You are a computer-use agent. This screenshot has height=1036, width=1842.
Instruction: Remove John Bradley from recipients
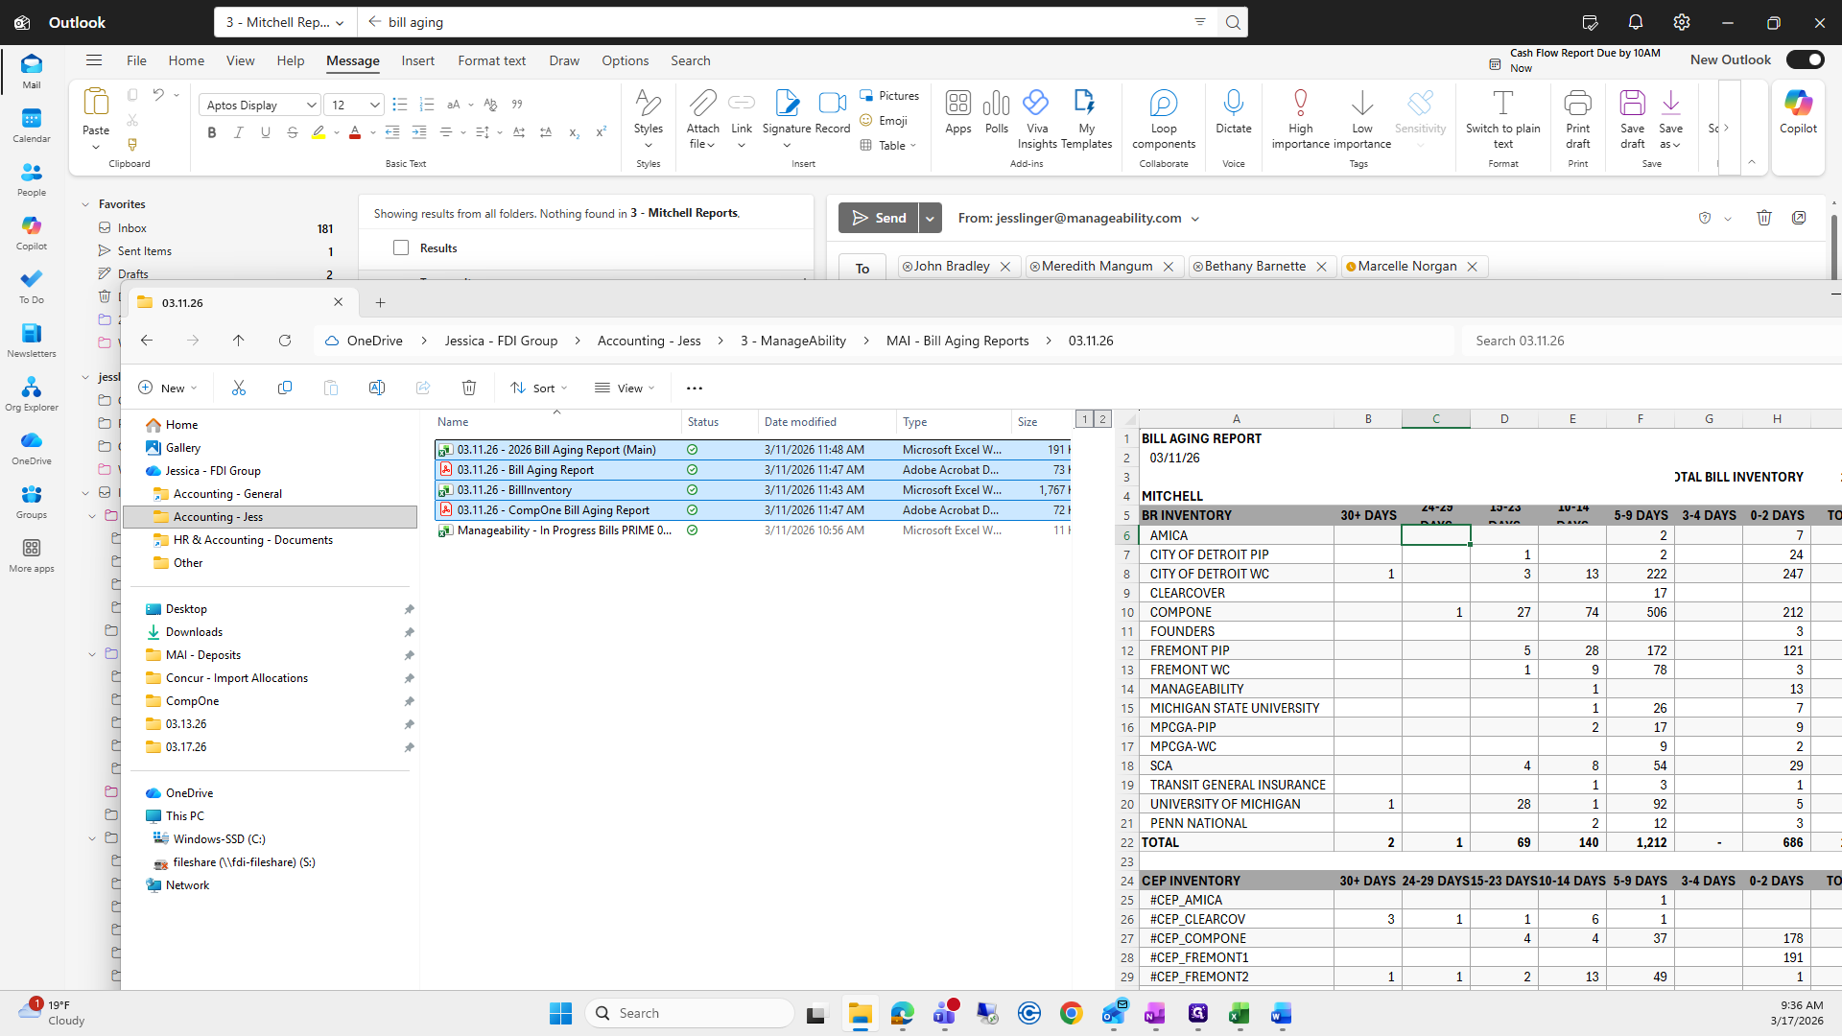(x=1005, y=267)
